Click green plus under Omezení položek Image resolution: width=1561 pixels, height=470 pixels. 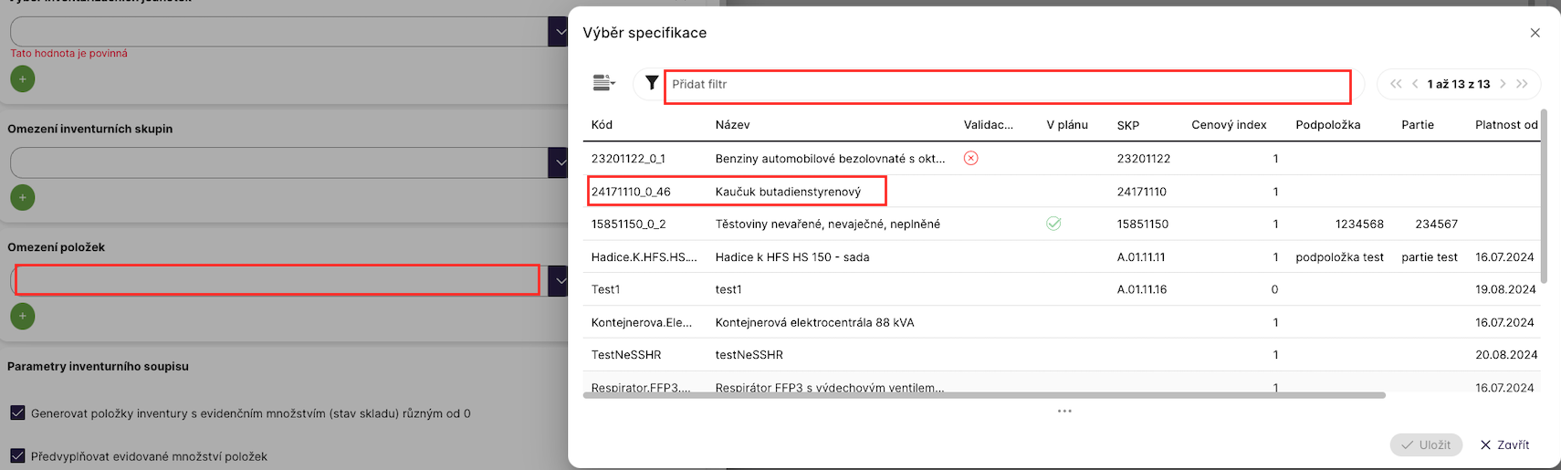point(23,316)
